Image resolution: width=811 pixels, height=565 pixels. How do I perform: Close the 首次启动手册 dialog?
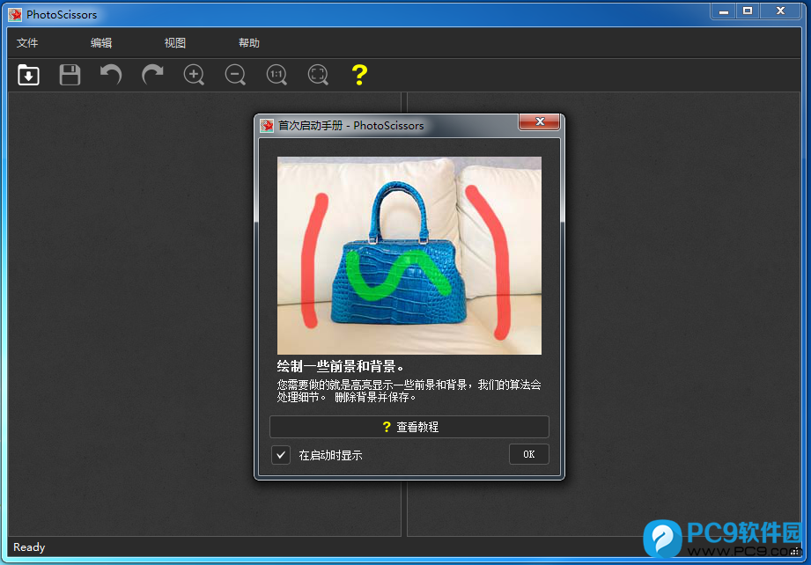click(540, 122)
